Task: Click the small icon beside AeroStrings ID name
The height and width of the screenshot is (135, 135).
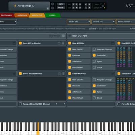Action: pos(15,6)
